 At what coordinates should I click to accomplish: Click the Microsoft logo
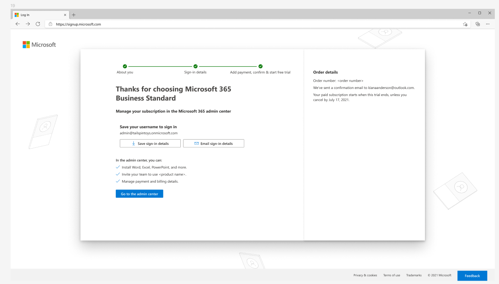(39, 45)
